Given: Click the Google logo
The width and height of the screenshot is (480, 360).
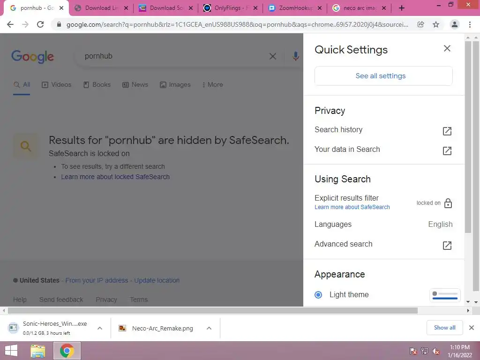Looking at the screenshot, I should pyautogui.click(x=32, y=57).
